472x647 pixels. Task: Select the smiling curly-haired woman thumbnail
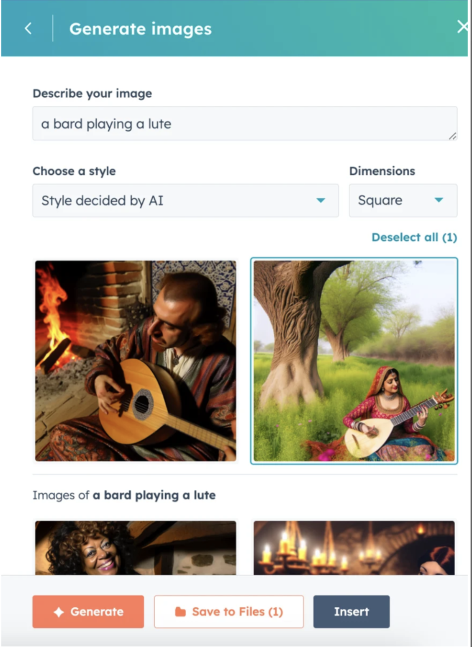click(x=136, y=548)
